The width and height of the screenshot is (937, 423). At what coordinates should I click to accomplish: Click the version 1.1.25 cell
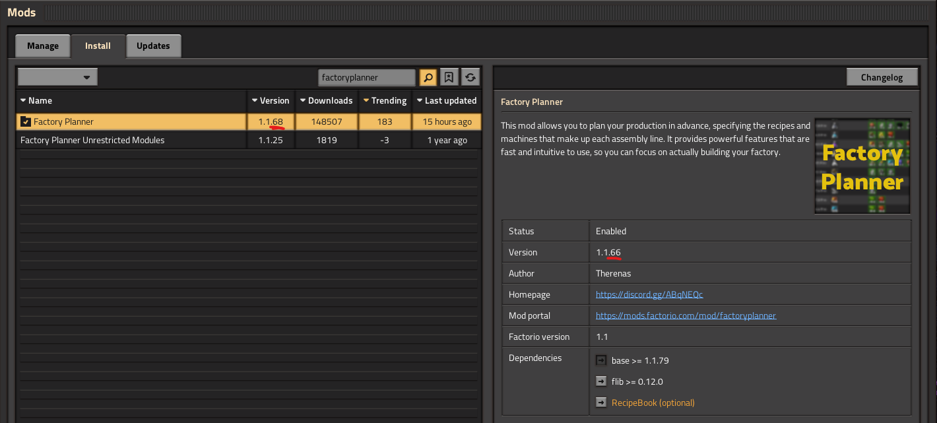point(271,140)
